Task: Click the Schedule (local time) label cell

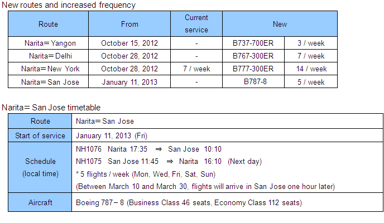Action: (x=40, y=167)
